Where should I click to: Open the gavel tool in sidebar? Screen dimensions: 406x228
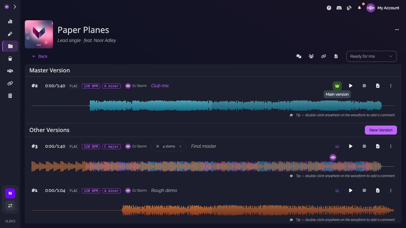coord(10,34)
